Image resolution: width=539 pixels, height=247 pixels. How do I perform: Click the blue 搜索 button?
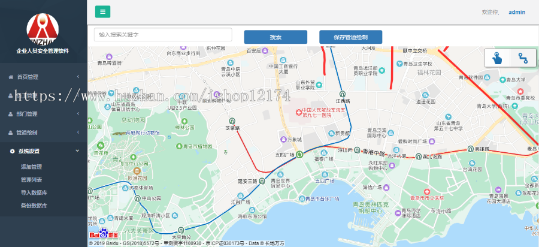[275, 37]
